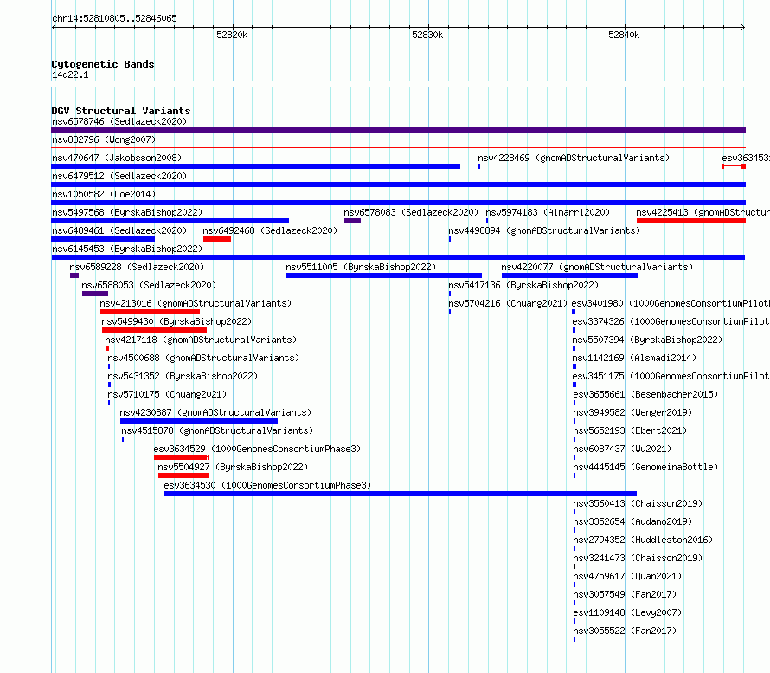This screenshot has width=770, height=673.
Task: Click the DGV Structural Variants track title
Action: (x=121, y=111)
